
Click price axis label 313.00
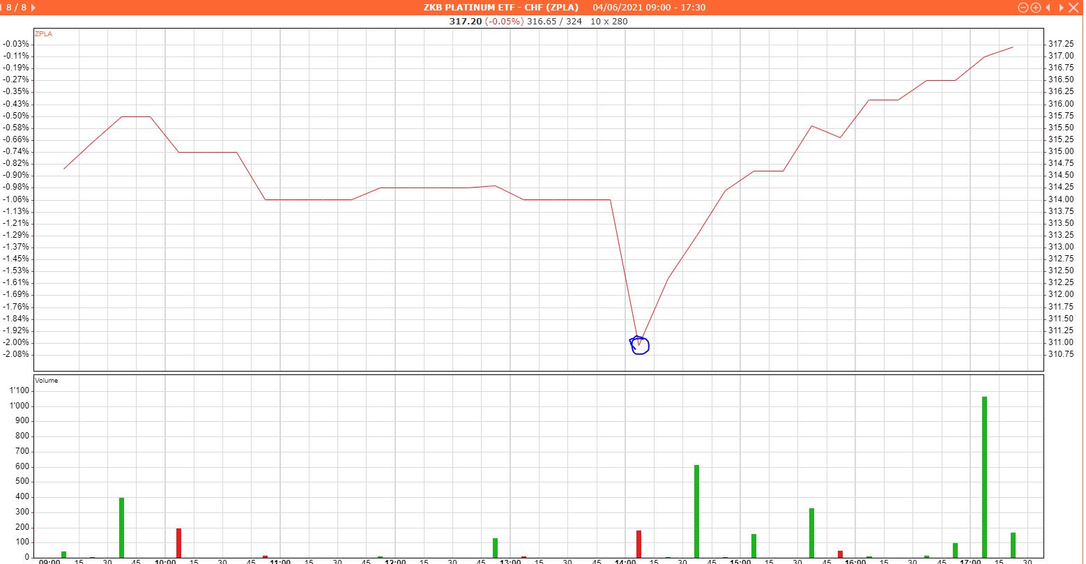tap(1060, 247)
